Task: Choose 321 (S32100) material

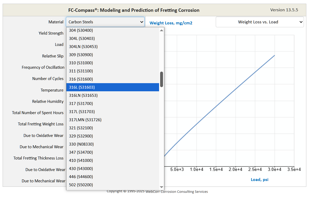Action: pyautogui.click(x=113, y=128)
